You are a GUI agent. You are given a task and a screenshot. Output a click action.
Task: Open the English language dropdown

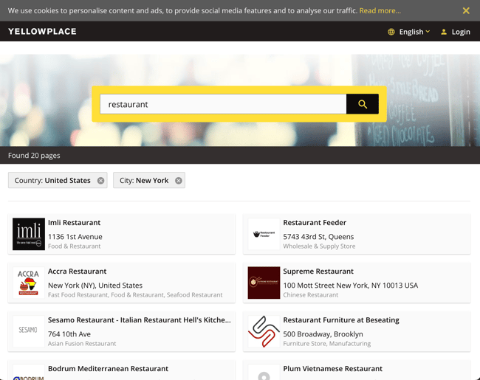point(411,32)
